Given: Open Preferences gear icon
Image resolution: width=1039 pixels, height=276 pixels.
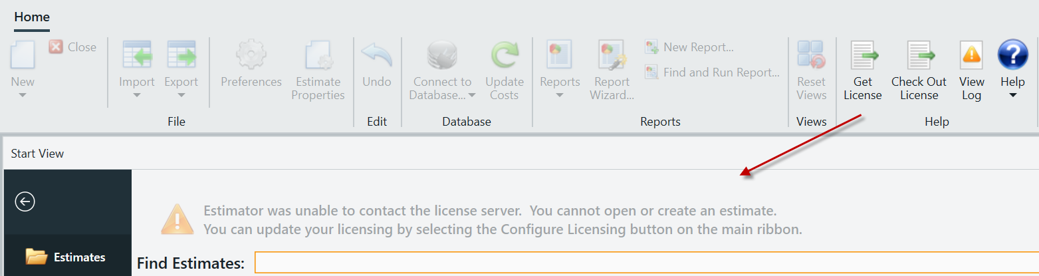Looking at the screenshot, I should [x=251, y=55].
